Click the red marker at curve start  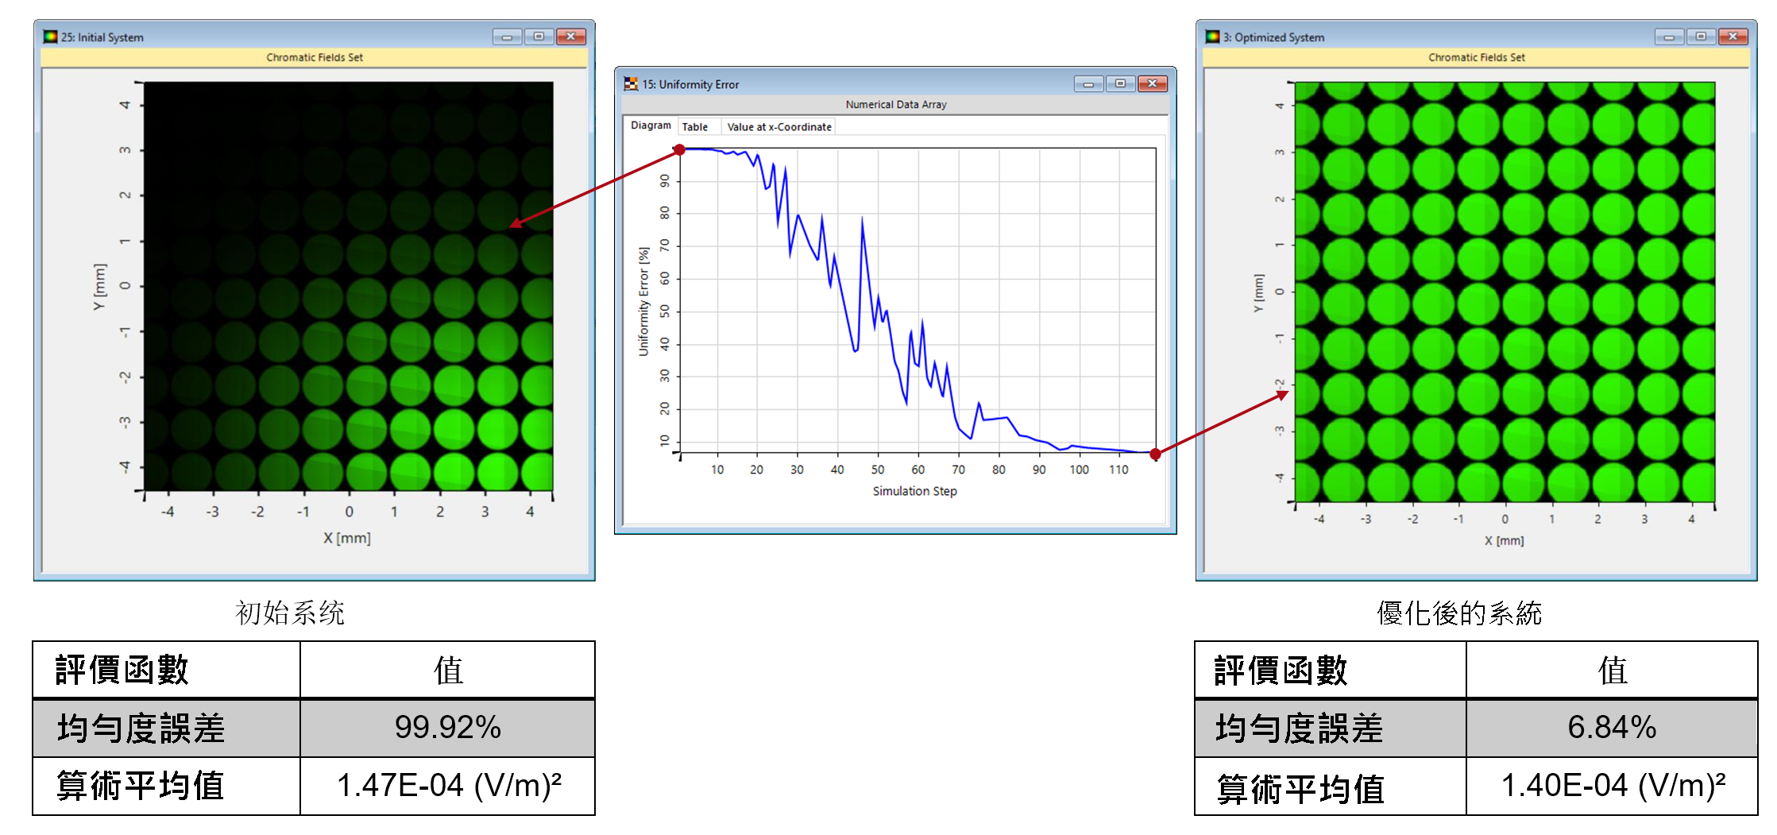[680, 149]
